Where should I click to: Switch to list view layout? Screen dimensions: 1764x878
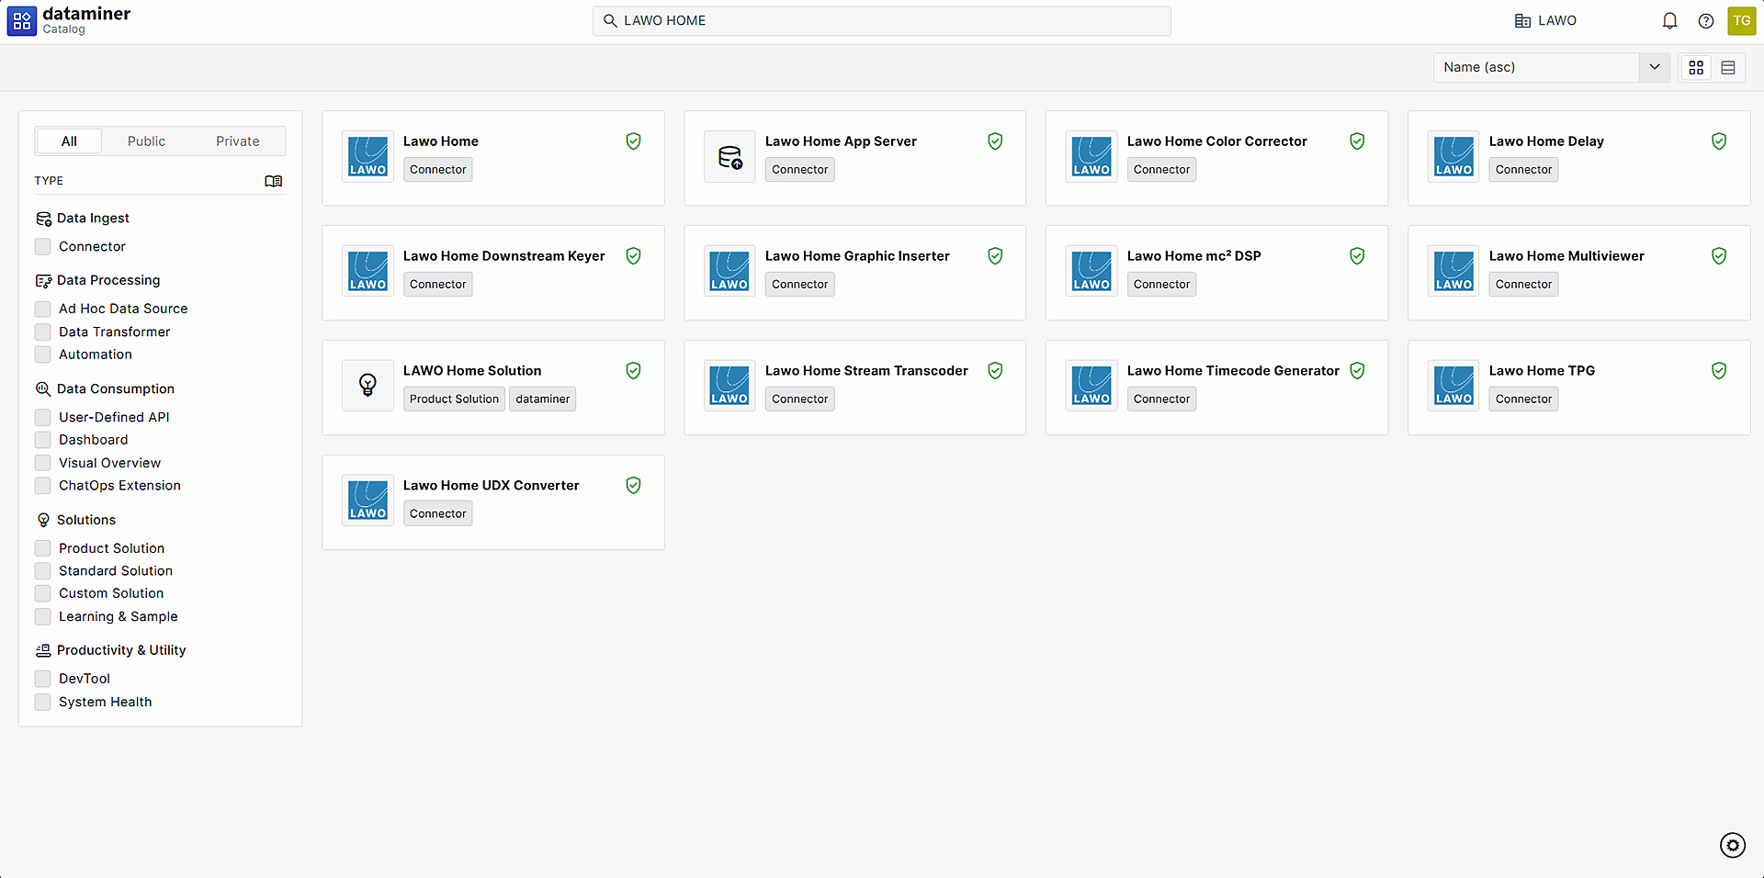(1727, 68)
